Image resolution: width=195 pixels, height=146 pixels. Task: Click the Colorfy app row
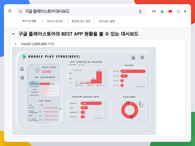tap(44, 112)
